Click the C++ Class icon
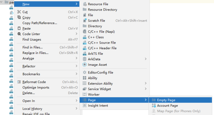 click(85, 37)
